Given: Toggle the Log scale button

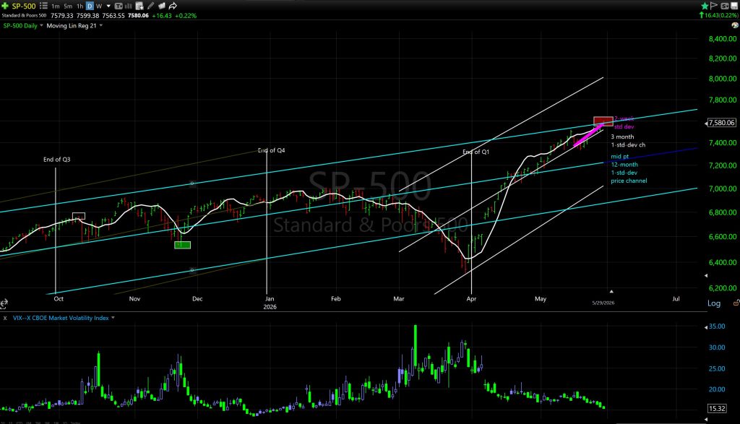Looking at the screenshot, I should 713,303.
